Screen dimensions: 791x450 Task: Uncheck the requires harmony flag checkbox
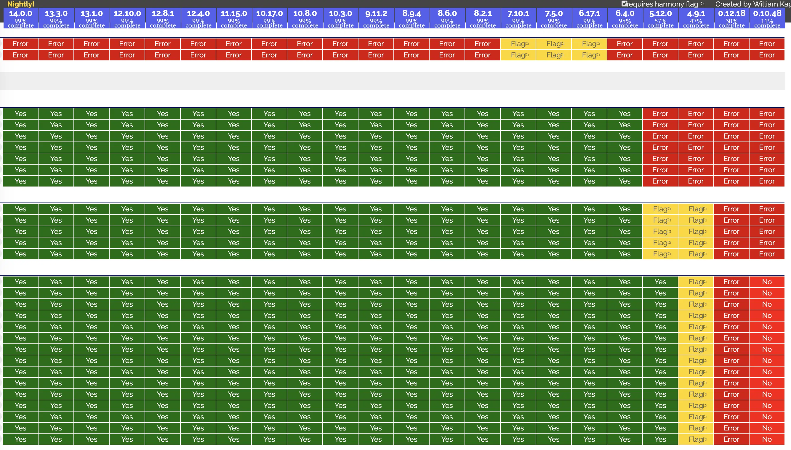click(624, 4)
